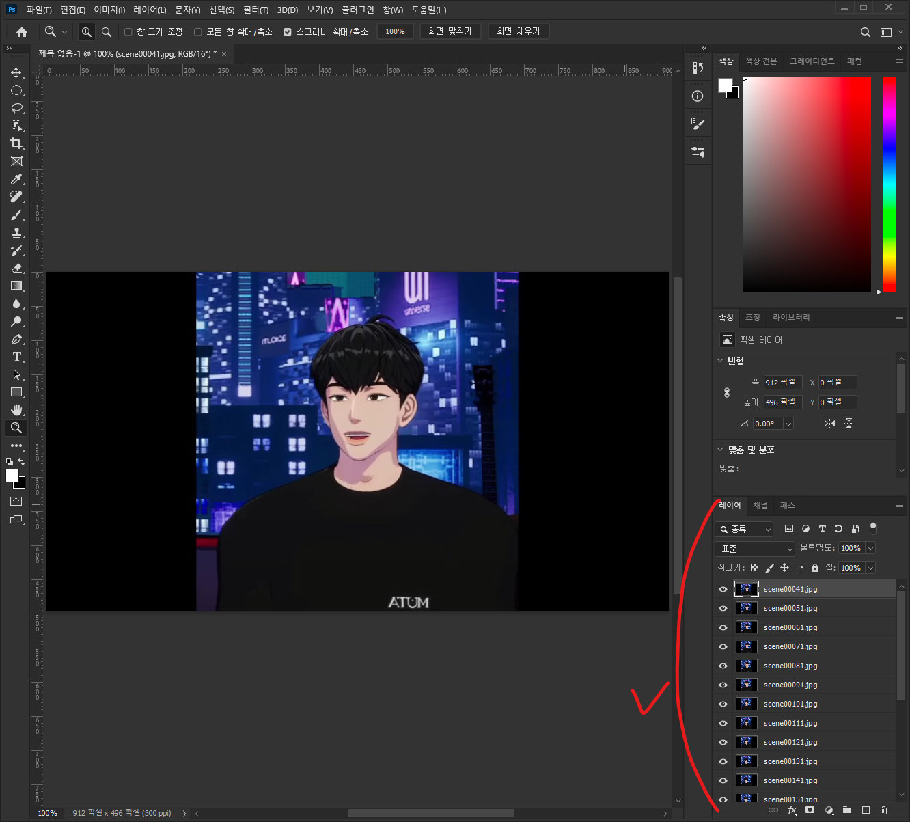Select the Move tool
The image size is (910, 822).
coord(16,72)
